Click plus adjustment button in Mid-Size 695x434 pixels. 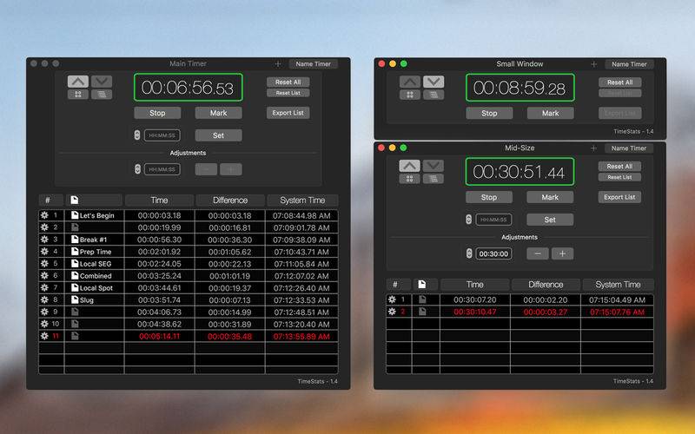(562, 253)
